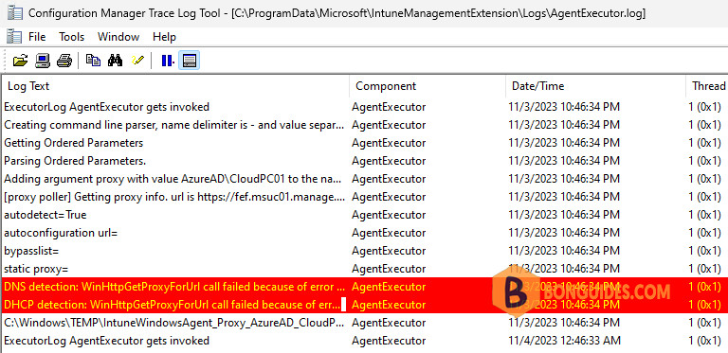728x353 pixels.
Task: Click the app icon beside the File menu
Action: click(14, 37)
